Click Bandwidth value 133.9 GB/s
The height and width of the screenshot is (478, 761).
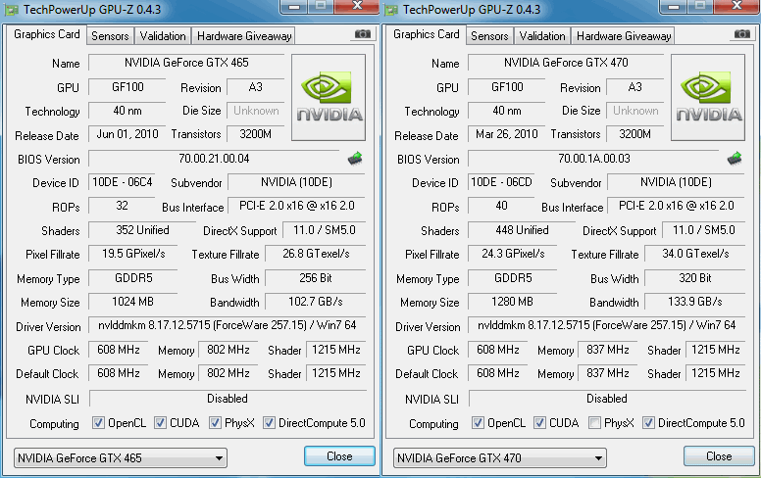click(x=695, y=302)
